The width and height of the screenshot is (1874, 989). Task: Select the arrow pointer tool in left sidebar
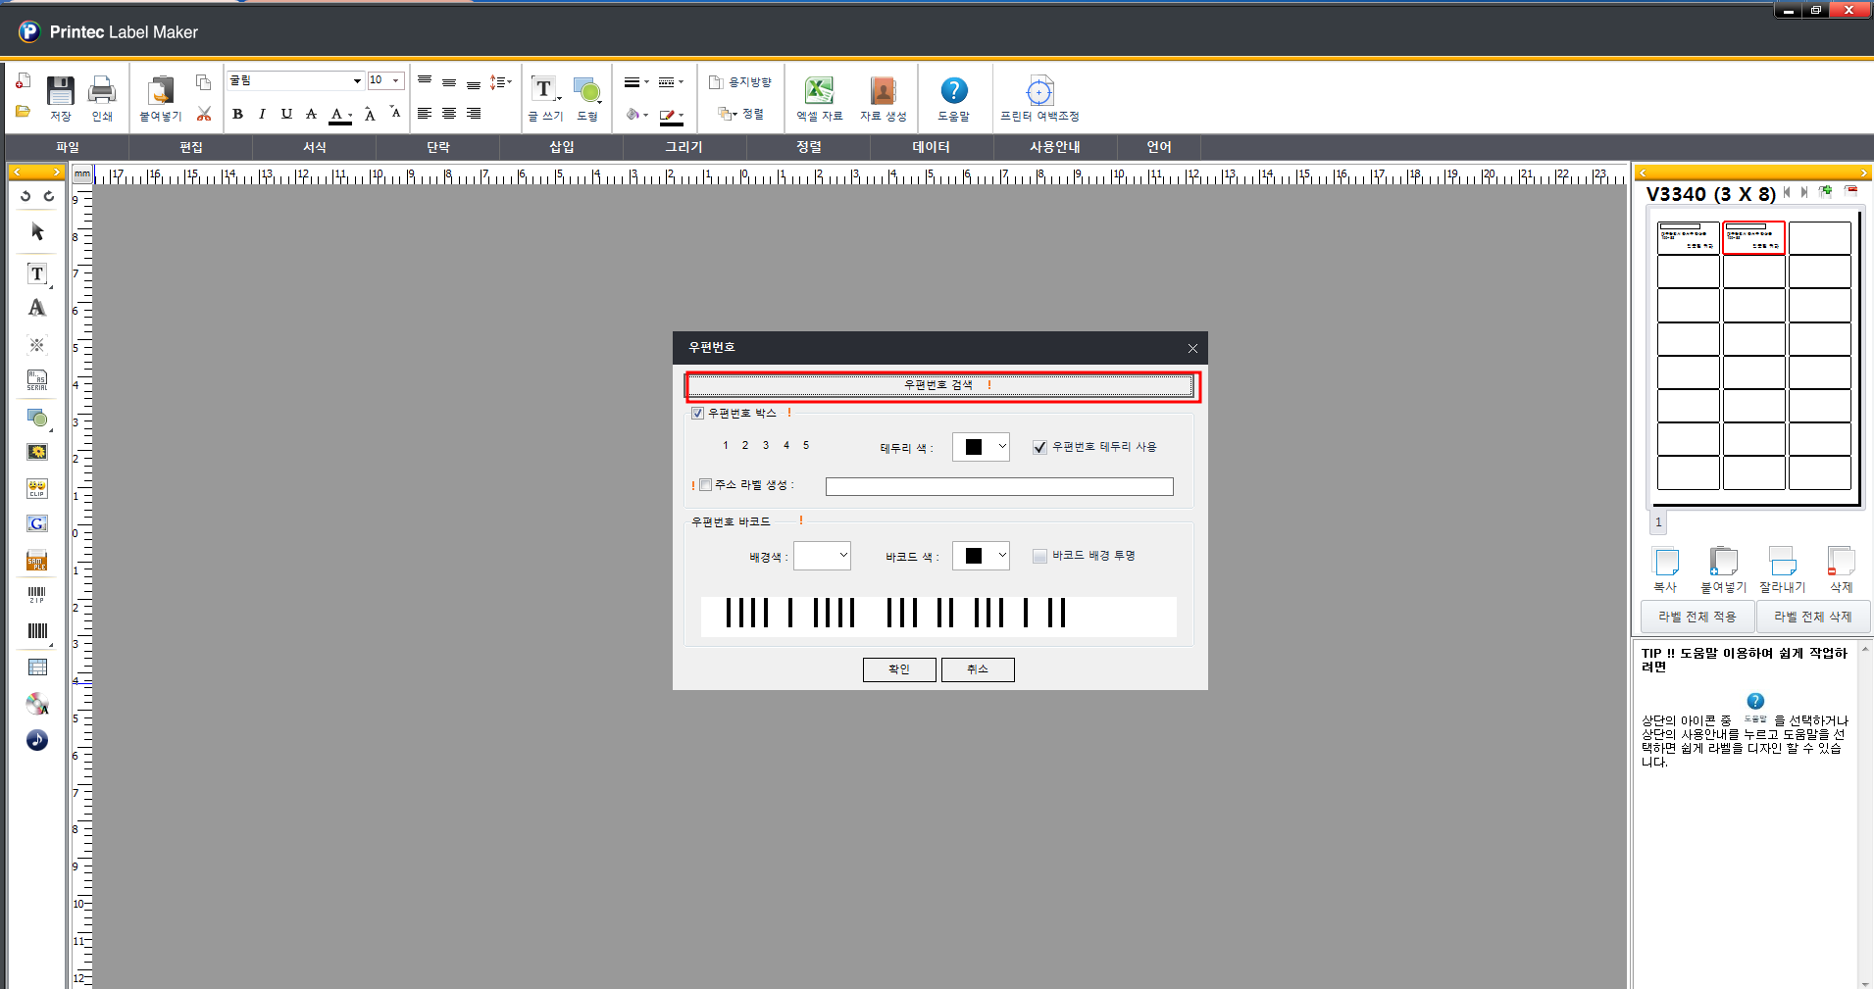pos(37,232)
